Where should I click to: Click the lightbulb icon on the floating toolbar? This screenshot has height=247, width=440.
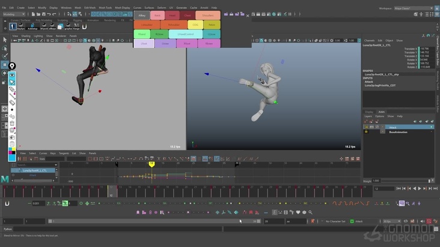(12, 66)
